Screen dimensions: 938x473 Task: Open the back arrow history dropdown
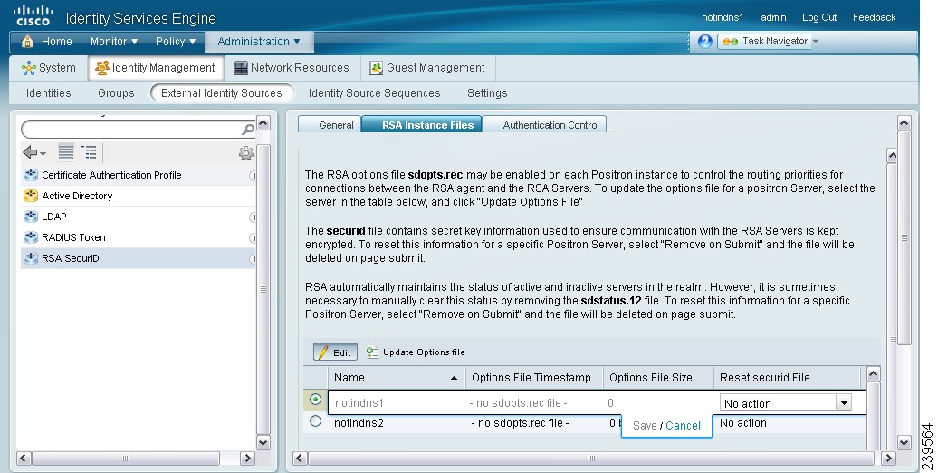43,154
